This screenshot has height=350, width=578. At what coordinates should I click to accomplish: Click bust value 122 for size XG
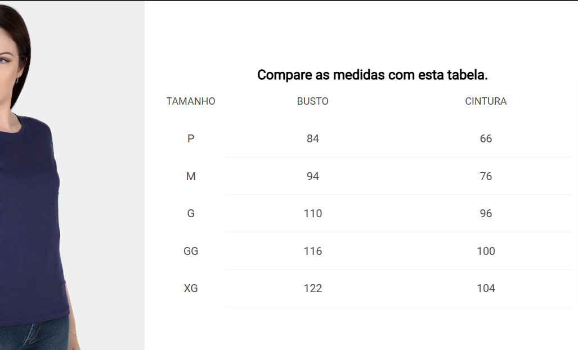(312, 289)
